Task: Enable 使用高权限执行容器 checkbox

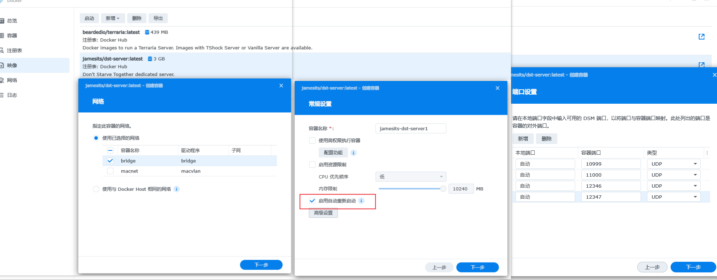Action: [x=312, y=141]
